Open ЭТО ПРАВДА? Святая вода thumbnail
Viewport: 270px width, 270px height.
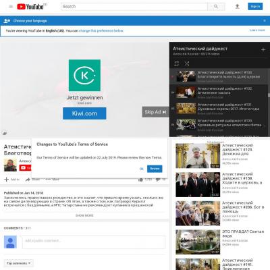(198, 242)
